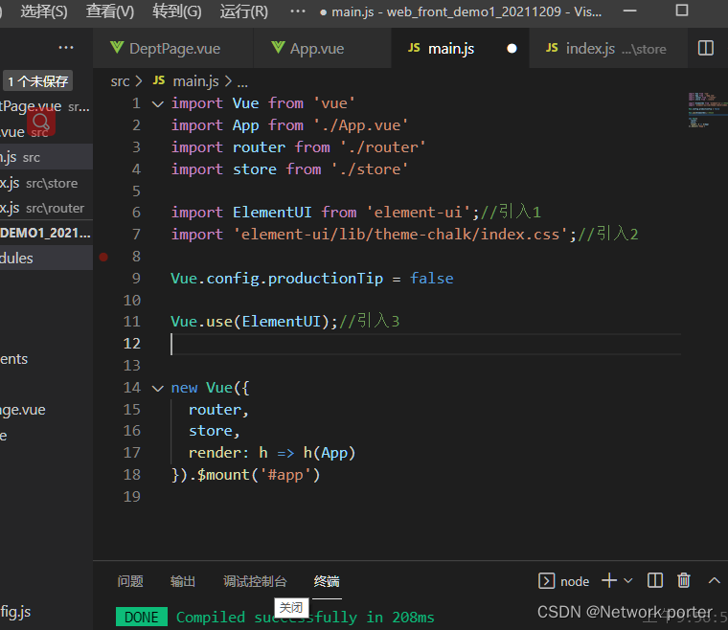The width and height of the screenshot is (728, 630).
Task: Select the src\store js entry
Action: (46, 183)
